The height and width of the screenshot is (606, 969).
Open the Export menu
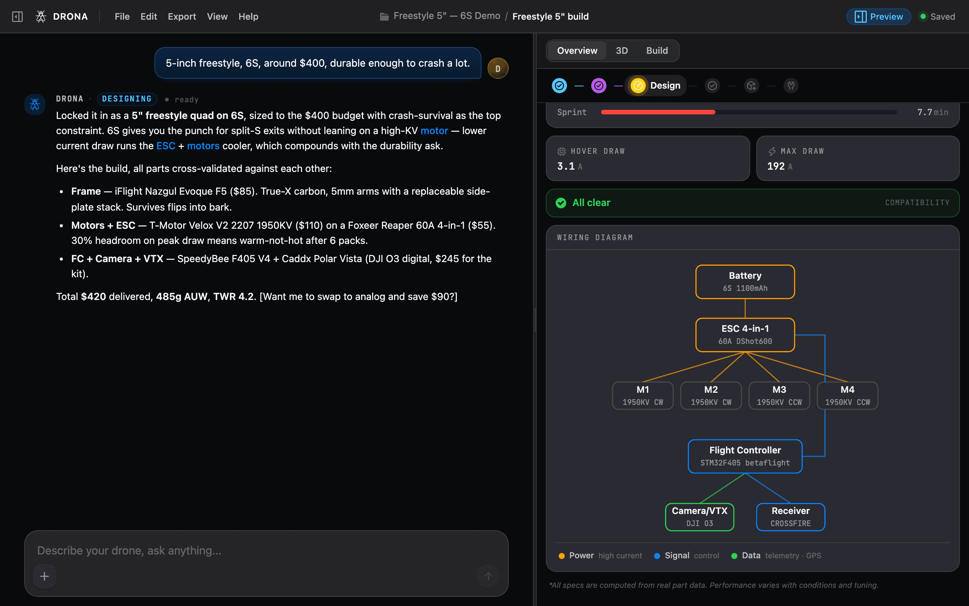click(182, 16)
